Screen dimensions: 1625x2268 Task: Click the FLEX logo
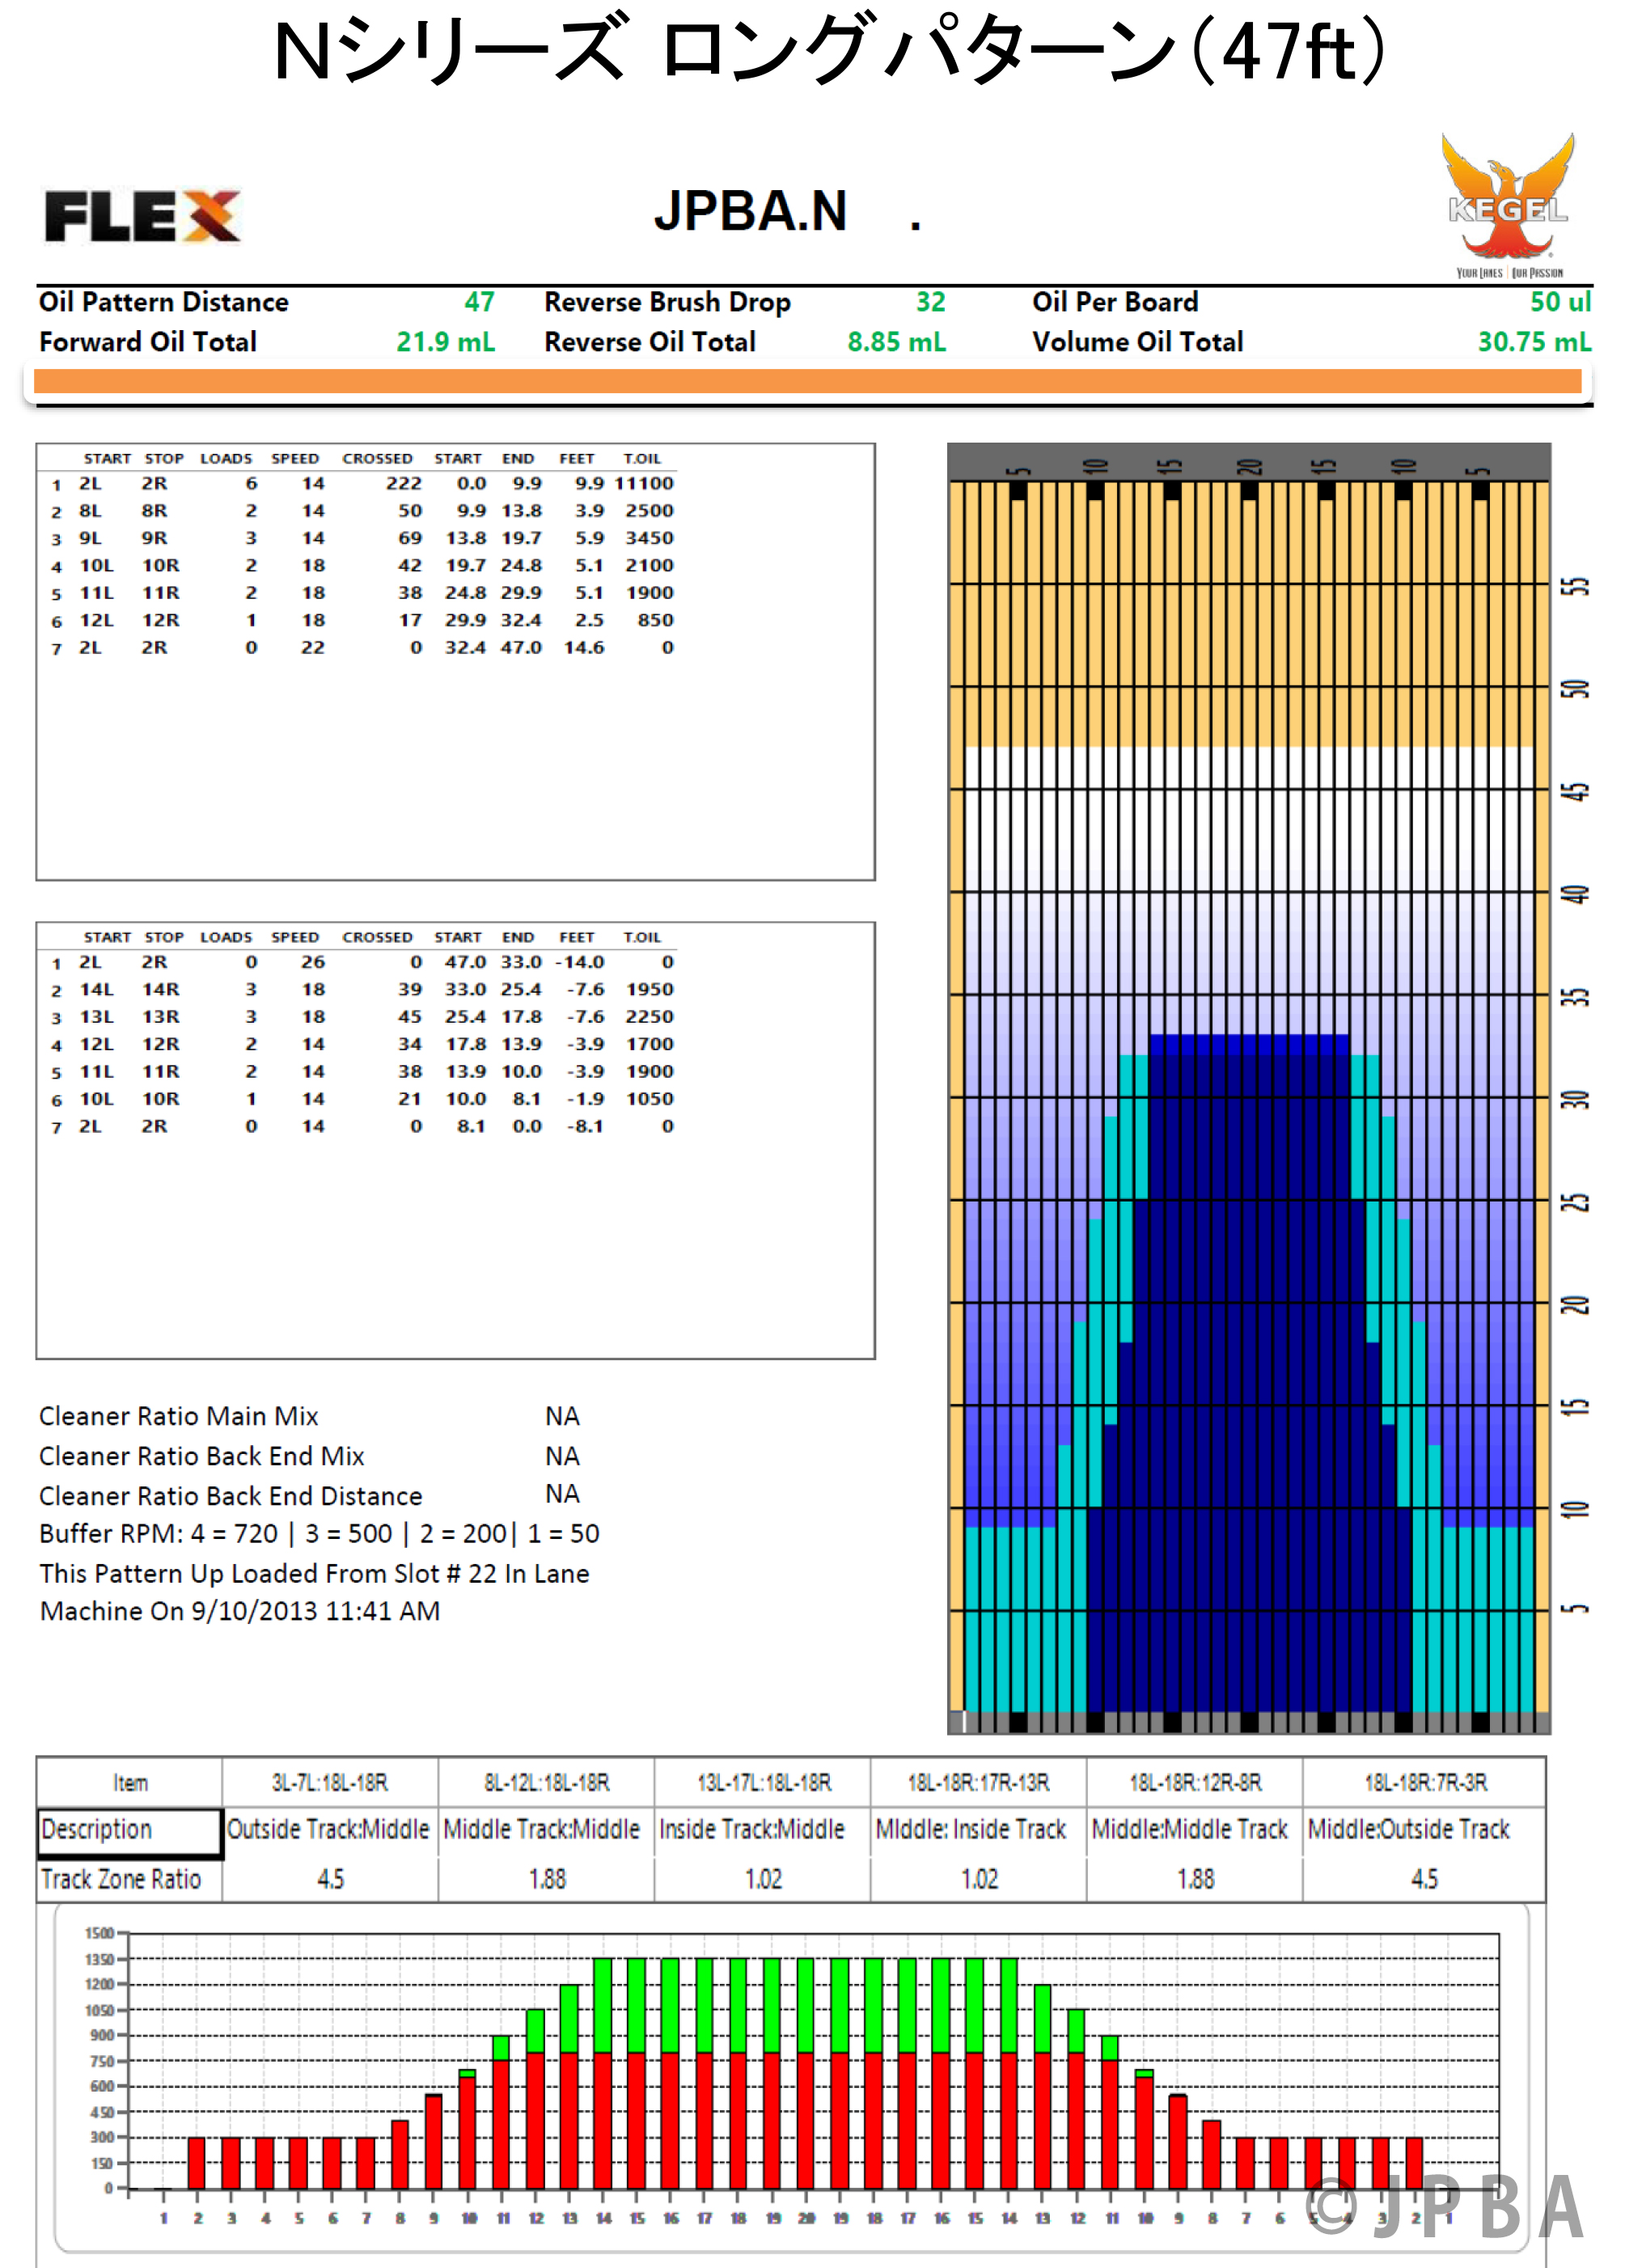tap(142, 215)
